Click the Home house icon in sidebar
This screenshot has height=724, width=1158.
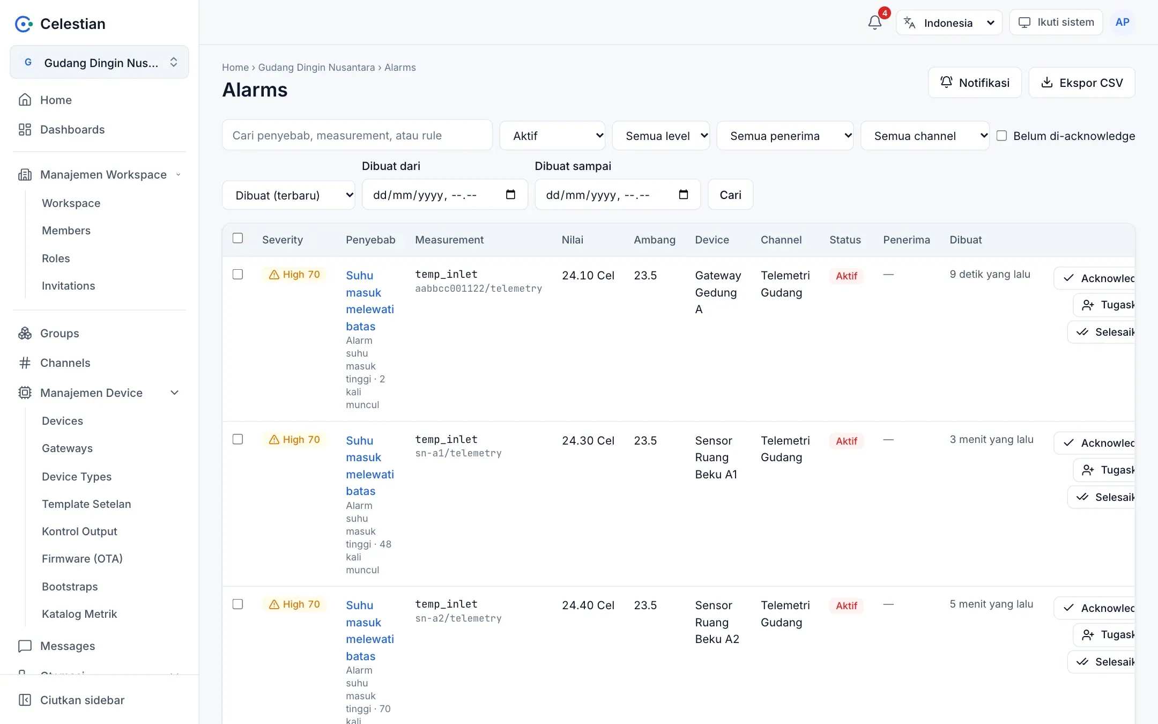tap(25, 100)
